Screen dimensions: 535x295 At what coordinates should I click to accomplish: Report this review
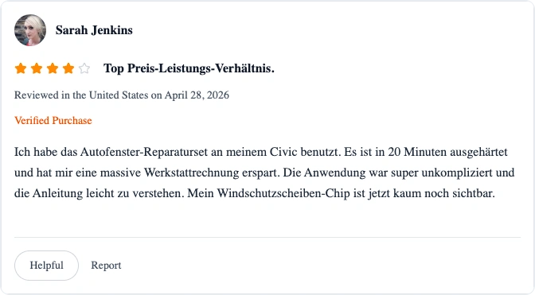coord(106,266)
